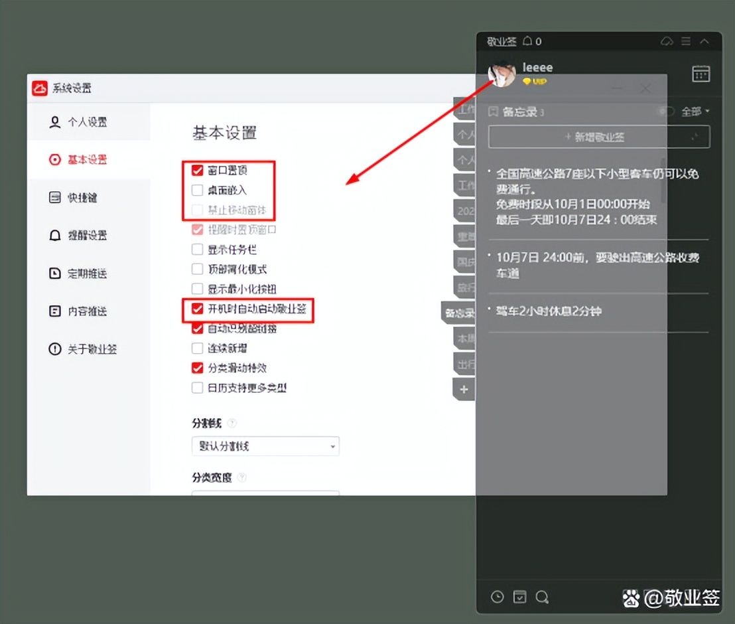735x624 pixels.
Task: Uncheck the 窗口置顶 checkbox
Action: tap(197, 170)
